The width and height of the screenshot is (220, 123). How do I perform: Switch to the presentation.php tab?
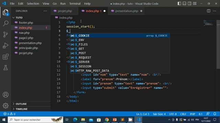pyautogui.click(x=126, y=11)
